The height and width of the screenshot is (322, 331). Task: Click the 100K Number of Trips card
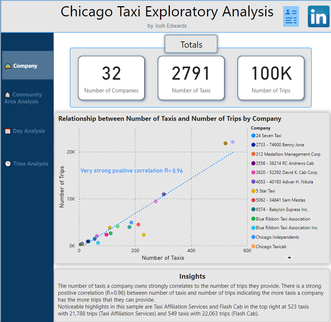(271, 78)
